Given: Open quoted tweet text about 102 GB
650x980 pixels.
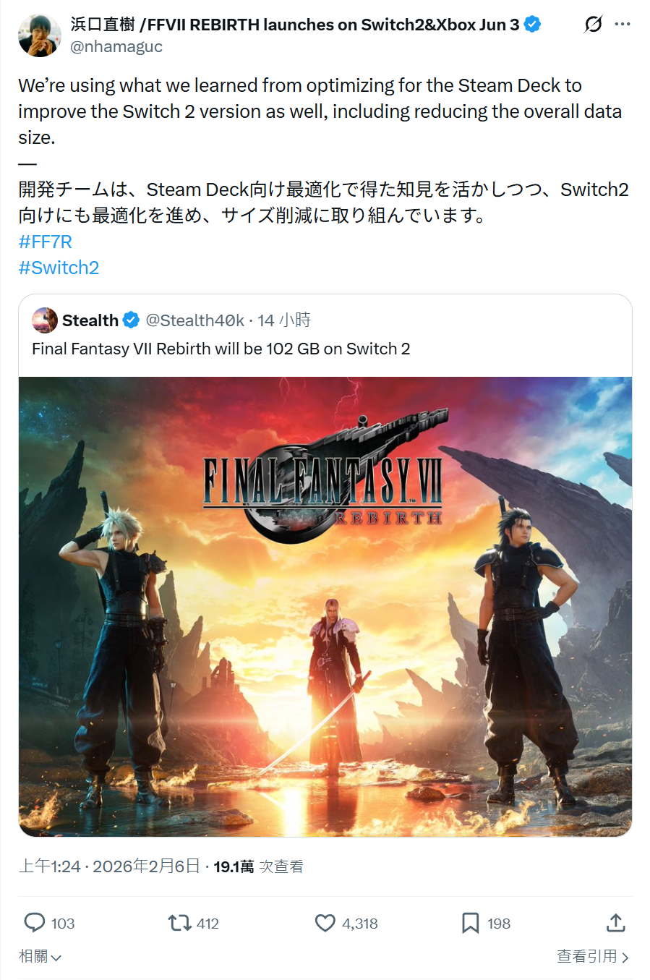Looking at the screenshot, I should pyautogui.click(x=221, y=349).
